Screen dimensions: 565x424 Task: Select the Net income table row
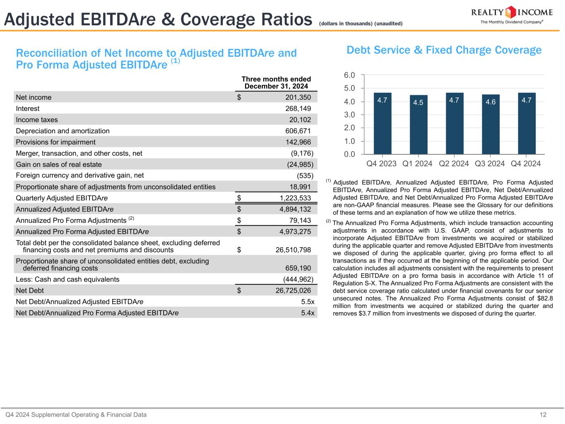tap(166, 97)
